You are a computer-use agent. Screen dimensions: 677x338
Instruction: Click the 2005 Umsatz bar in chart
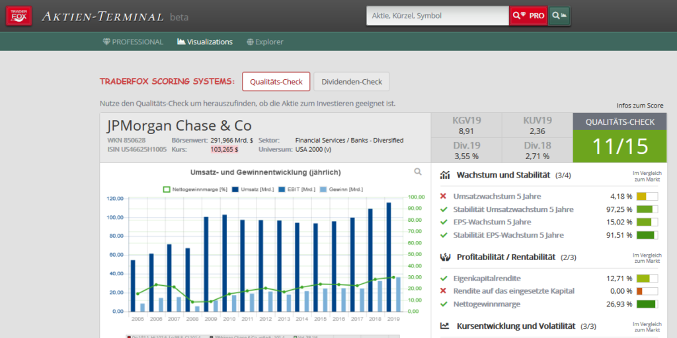[132, 285]
